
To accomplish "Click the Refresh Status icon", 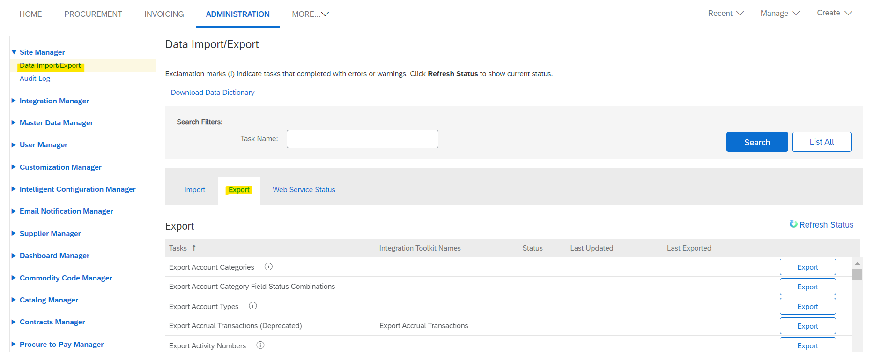I will tap(793, 224).
